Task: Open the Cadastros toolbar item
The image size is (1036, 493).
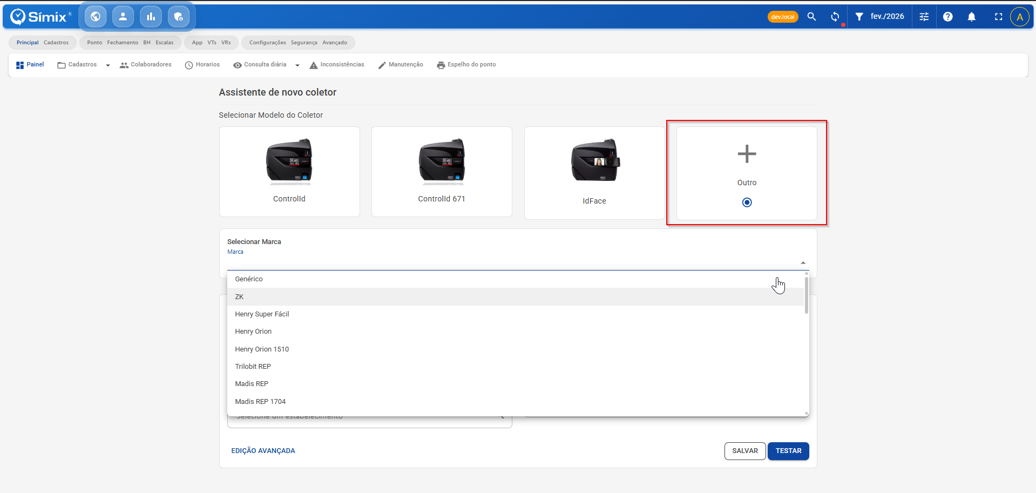Action: pos(77,65)
